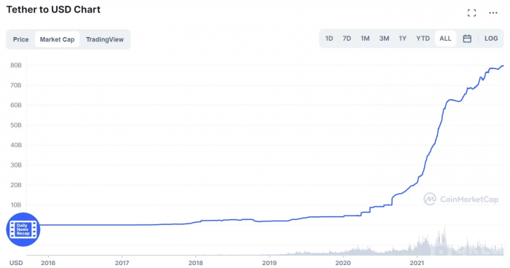This screenshot has height=268, width=510.
Task: Select the ALL time range
Action: 445,39
